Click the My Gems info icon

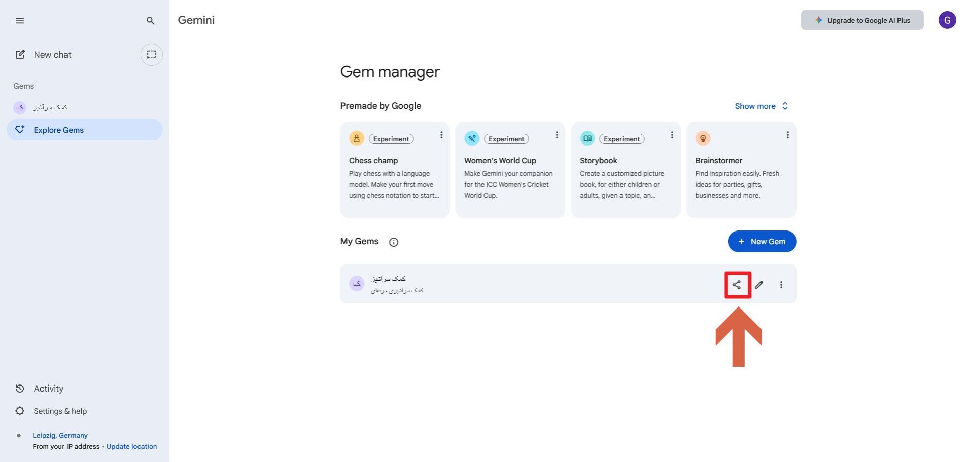(394, 242)
